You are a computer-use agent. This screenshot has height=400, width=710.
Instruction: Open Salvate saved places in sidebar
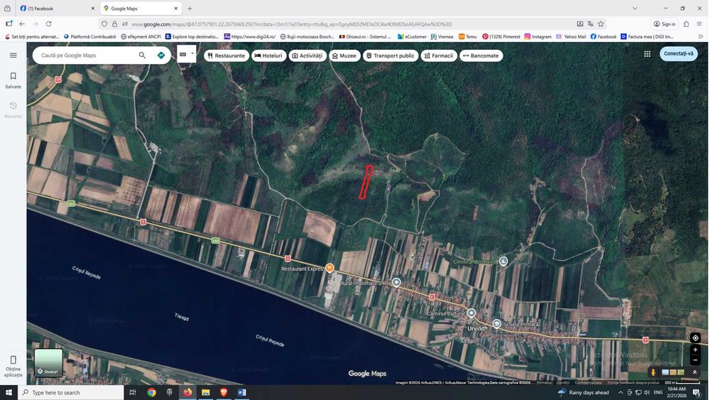point(13,80)
